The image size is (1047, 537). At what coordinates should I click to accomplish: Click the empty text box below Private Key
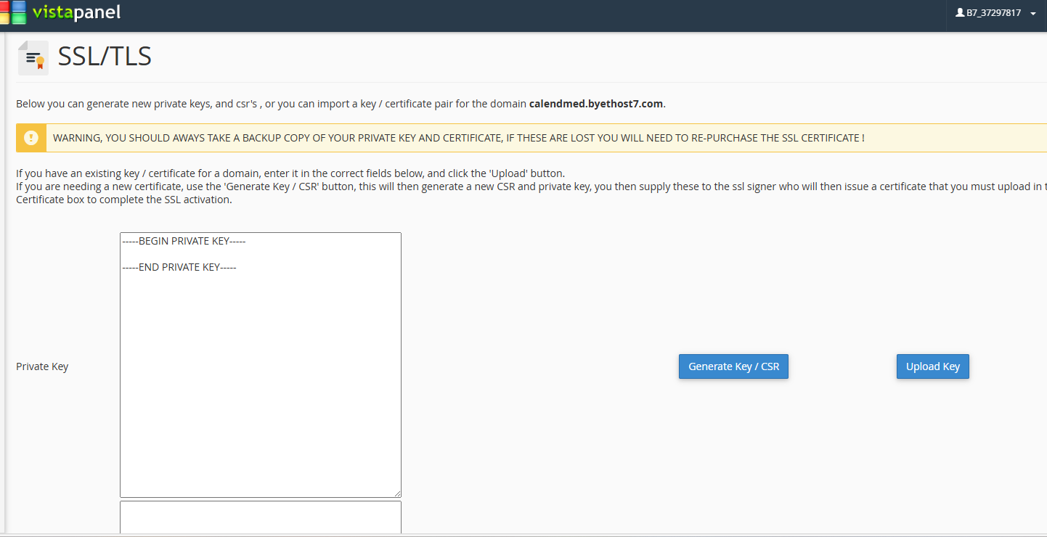coord(261,517)
